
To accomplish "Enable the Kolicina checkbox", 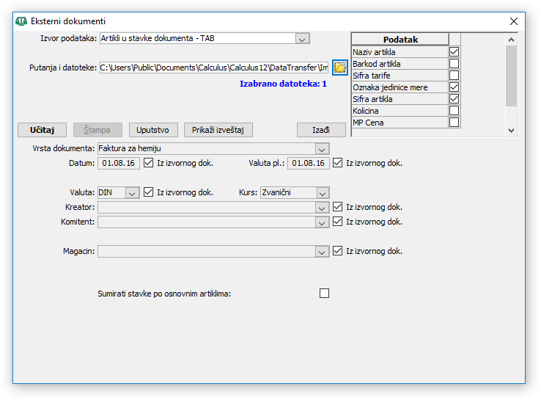I will click(454, 111).
